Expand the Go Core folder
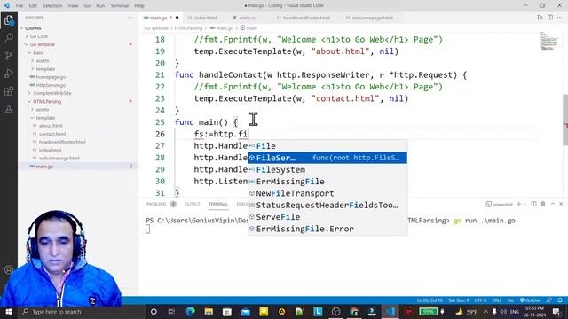568x319 pixels. 39,36
